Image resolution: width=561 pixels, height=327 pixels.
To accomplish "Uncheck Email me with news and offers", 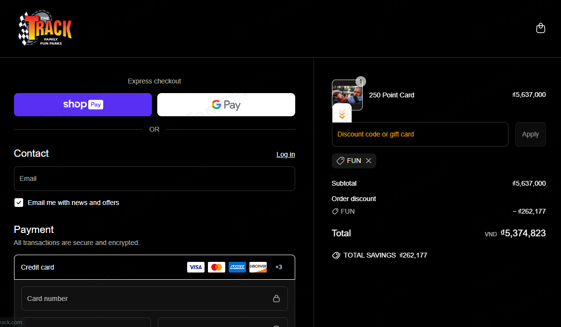I will coord(19,203).
